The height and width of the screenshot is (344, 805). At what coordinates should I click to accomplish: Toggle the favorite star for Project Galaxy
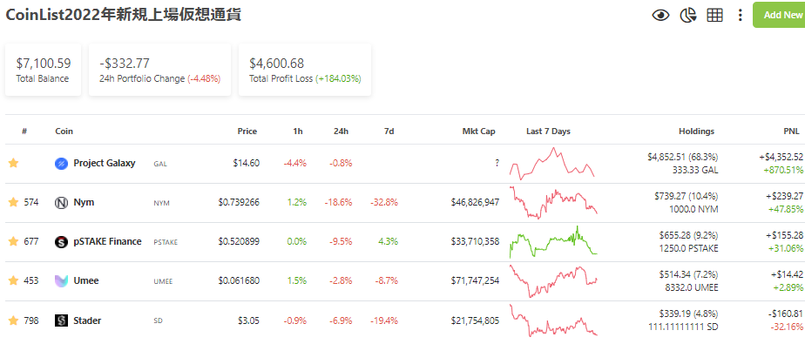coord(13,163)
